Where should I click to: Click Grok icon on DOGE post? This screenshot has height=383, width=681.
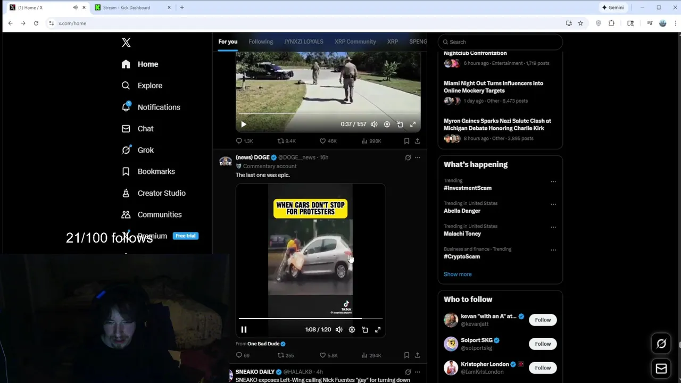(408, 157)
